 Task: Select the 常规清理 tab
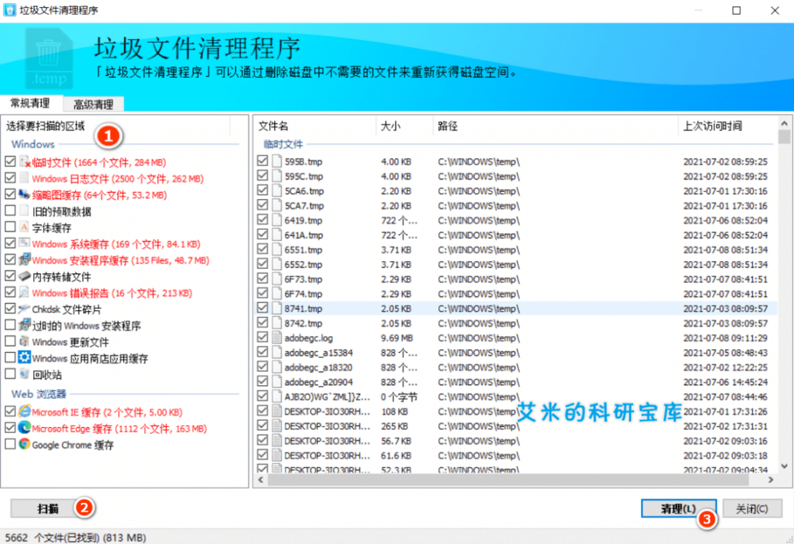click(30, 104)
